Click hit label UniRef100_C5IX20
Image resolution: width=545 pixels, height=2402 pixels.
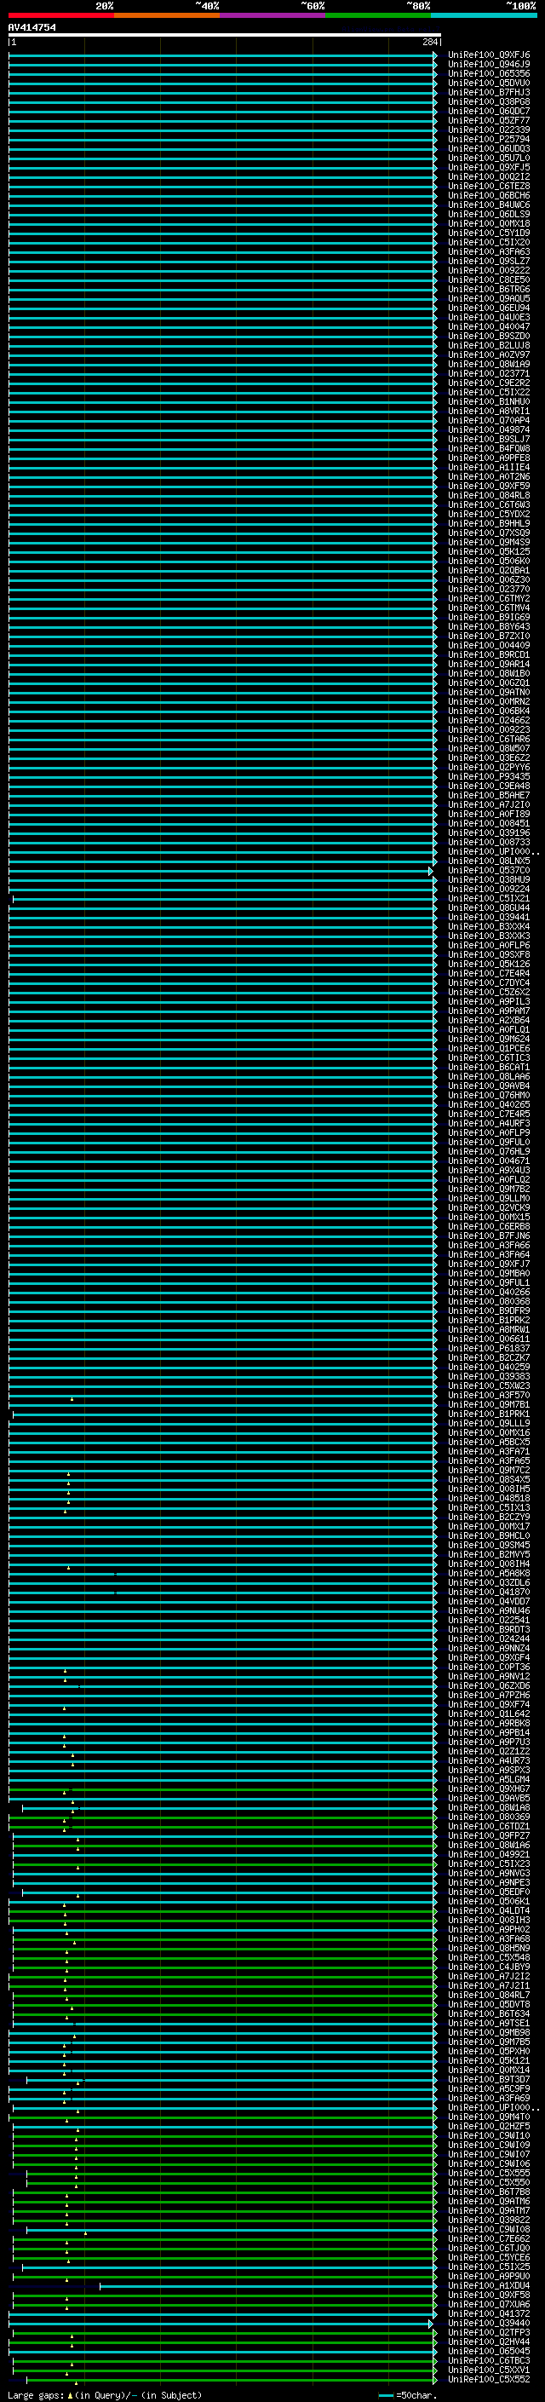pyautogui.click(x=489, y=241)
